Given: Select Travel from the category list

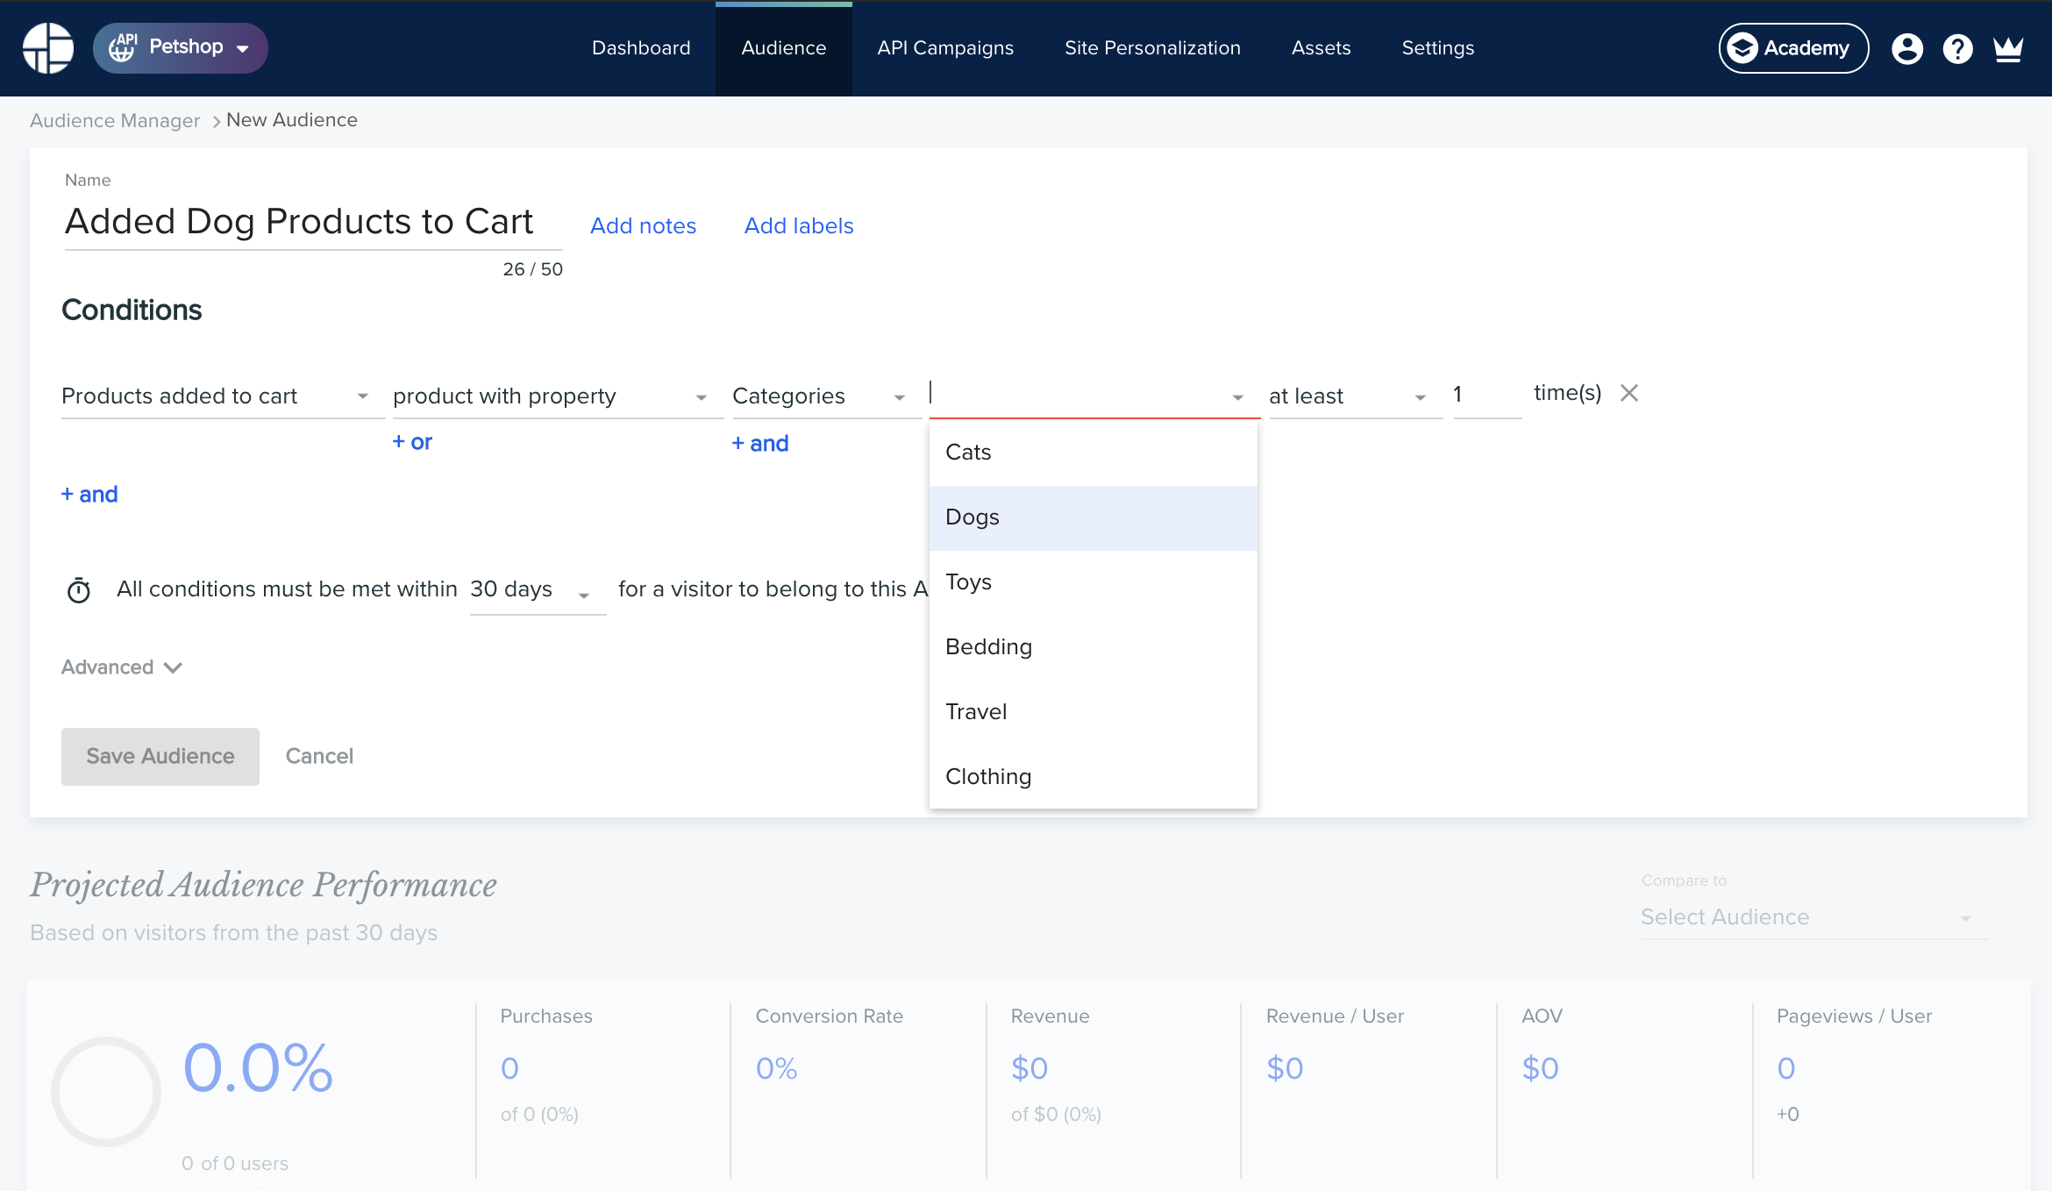Looking at the screenshot, I should tap(1094, 712).
